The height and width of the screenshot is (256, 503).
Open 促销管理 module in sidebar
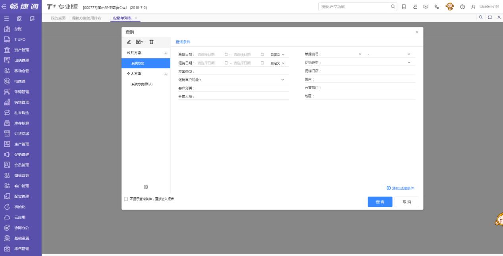(x=21, y=154)
